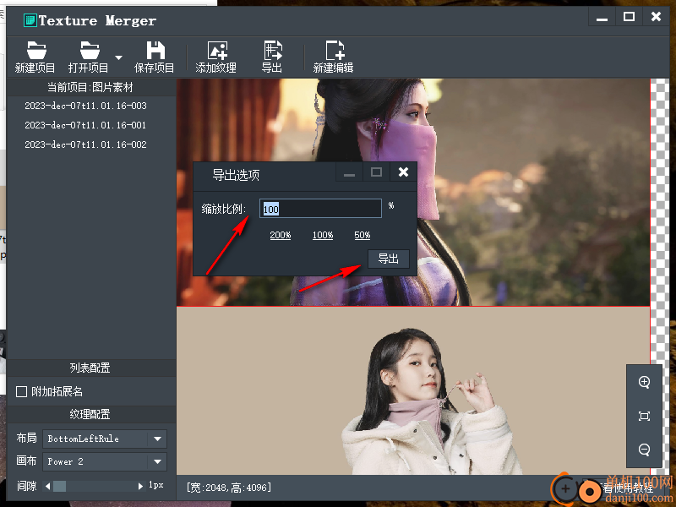Viewport: 676px width, 507px height.
Task: Open the 布局 BottomLeftRule dropdown
Action: (105, 439)
